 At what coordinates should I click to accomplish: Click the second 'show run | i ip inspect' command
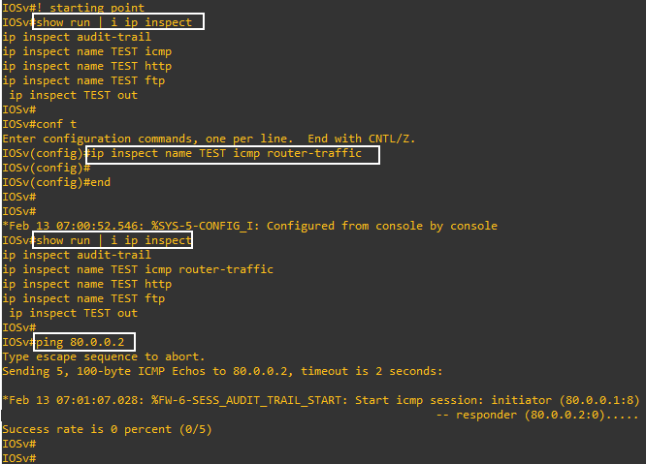(113, 240)
